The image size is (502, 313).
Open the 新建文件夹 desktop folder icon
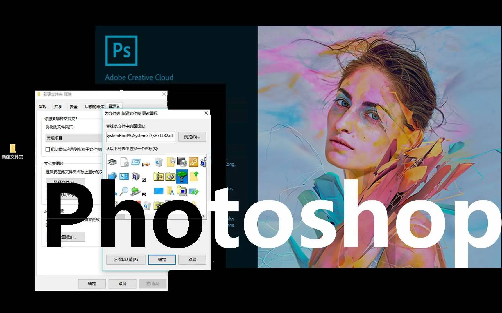tap(12, 152)
